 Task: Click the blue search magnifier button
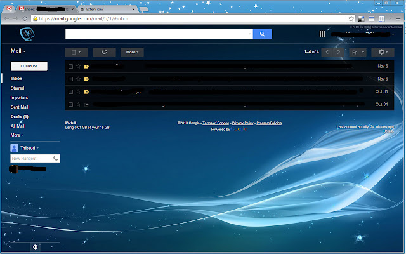[262, 34]
